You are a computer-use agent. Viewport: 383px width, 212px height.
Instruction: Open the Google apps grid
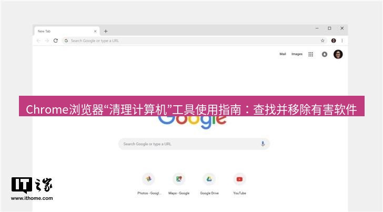click(x=311, y=54)
